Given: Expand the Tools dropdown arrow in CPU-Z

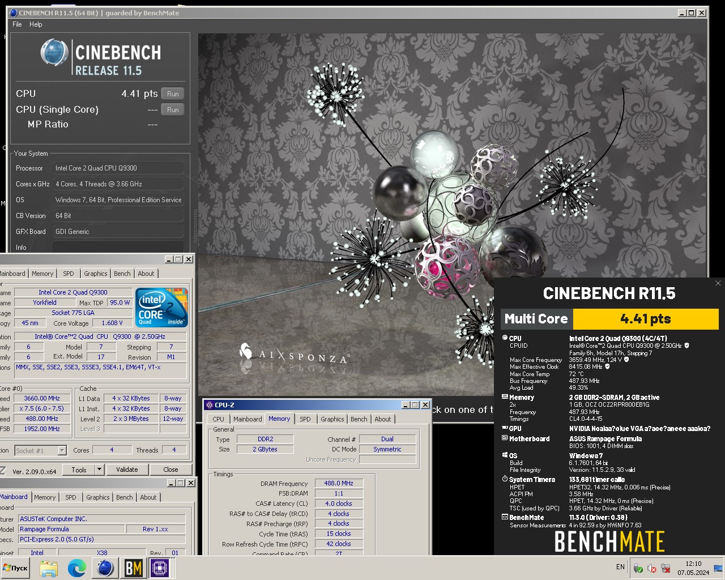Looking at the screenshot, I should pos(100,470).
